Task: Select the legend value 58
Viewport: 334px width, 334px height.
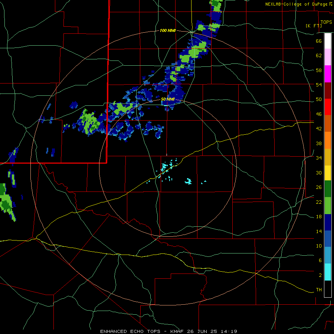Action: coord(319,70)
